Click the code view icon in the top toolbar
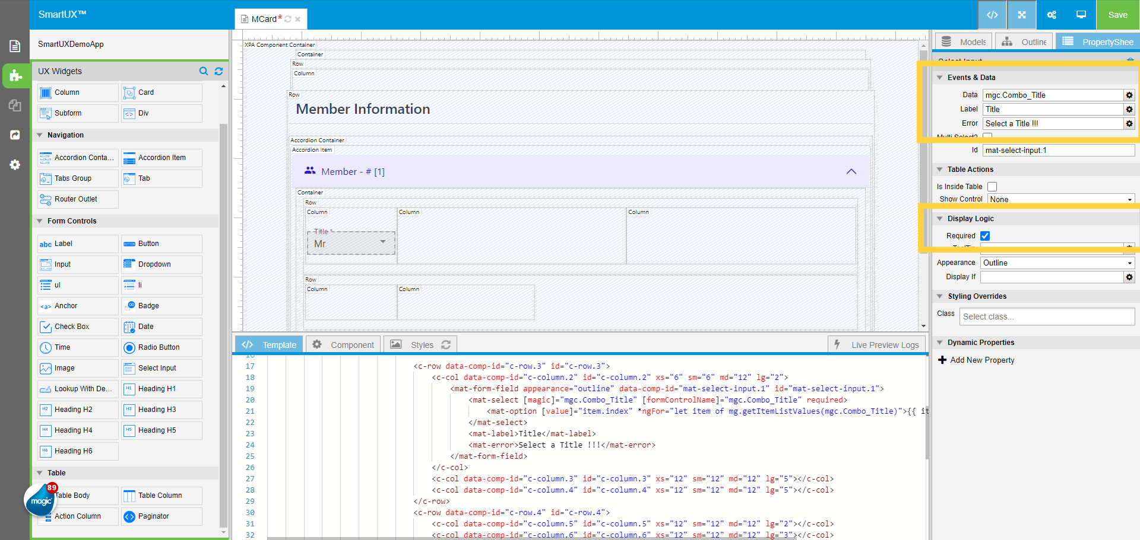Image resolution: width=1140 pixels, height=540 pixels. tap(992, 15)
